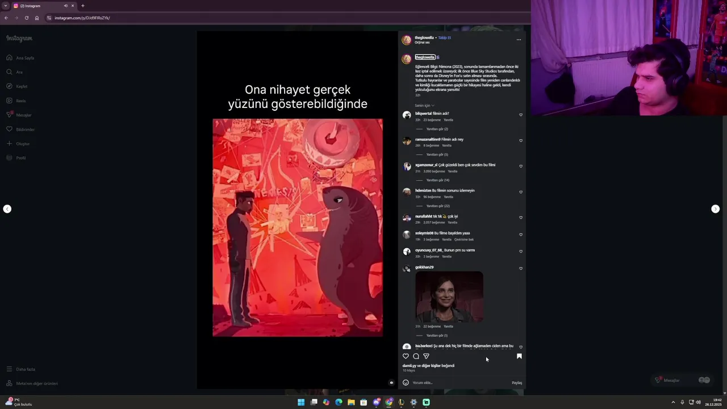The image size is (727, 409).
Task: Click browser home button
Action: pyautogui.click(x=37, y=18)
